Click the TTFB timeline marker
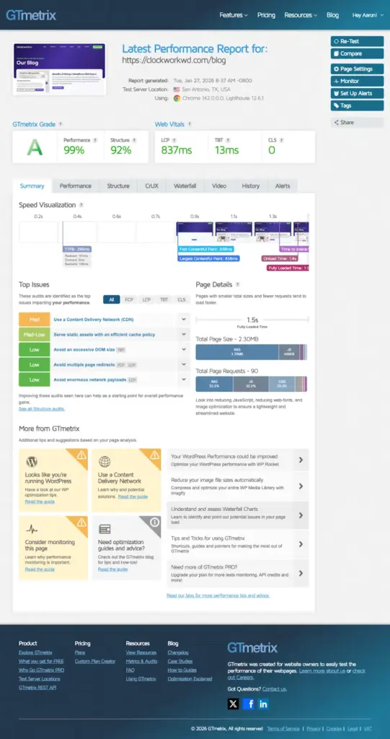390x739 pixels. [x=77, y=249]
